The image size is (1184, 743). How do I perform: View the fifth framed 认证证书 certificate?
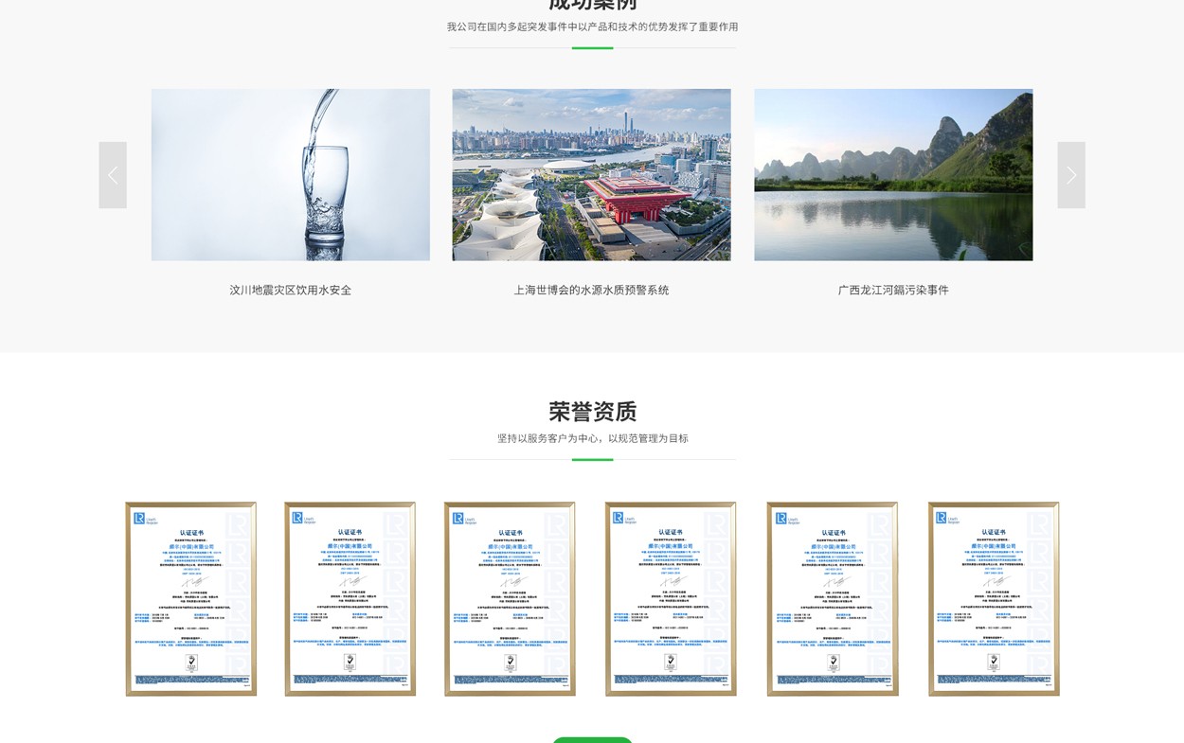pyautogui.click(x=832, y=598)
